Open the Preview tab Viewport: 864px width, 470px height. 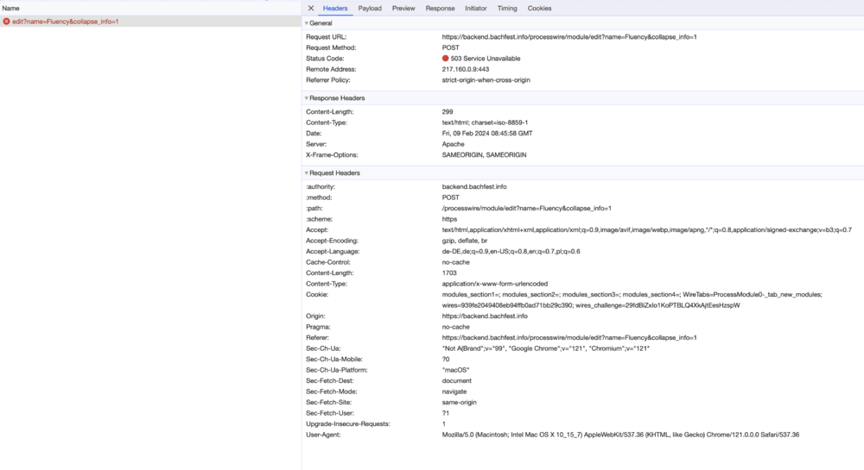coord(403,9)
